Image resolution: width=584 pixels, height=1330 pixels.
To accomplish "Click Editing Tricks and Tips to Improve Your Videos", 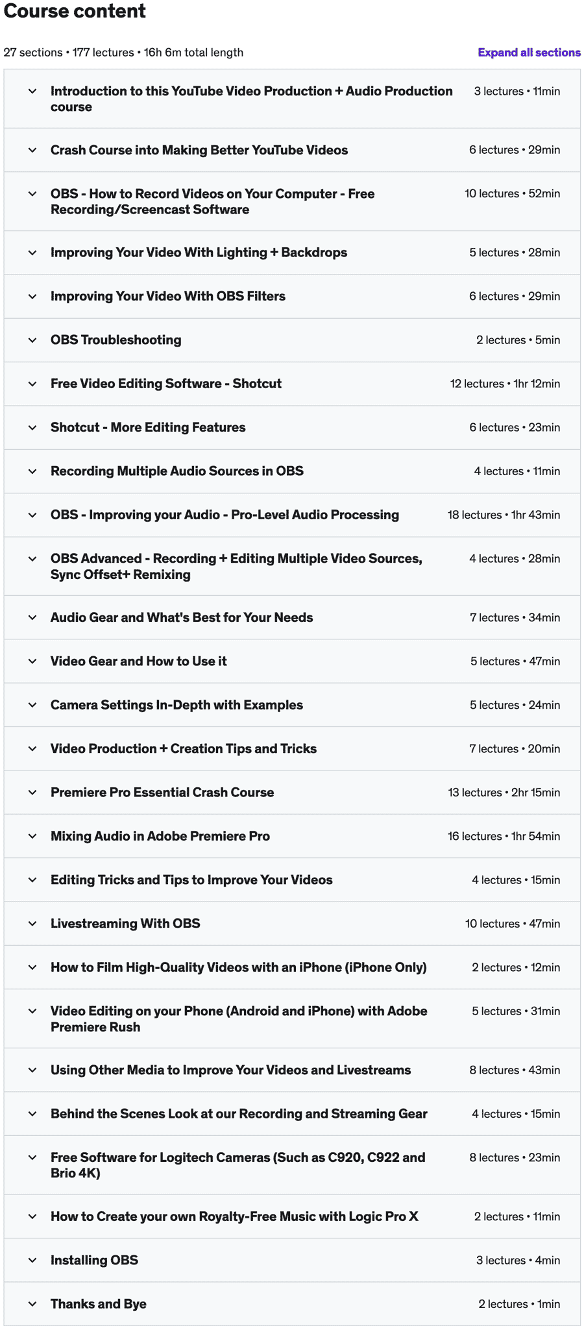I will pos(191,880).
